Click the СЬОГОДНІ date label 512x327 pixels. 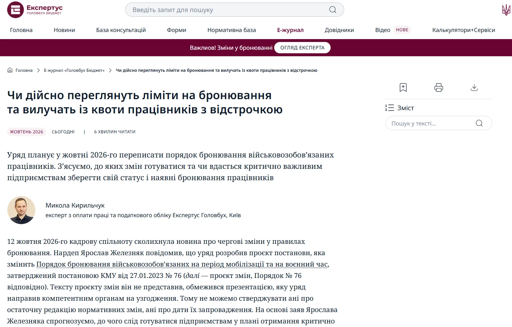[x=63, y=132]
